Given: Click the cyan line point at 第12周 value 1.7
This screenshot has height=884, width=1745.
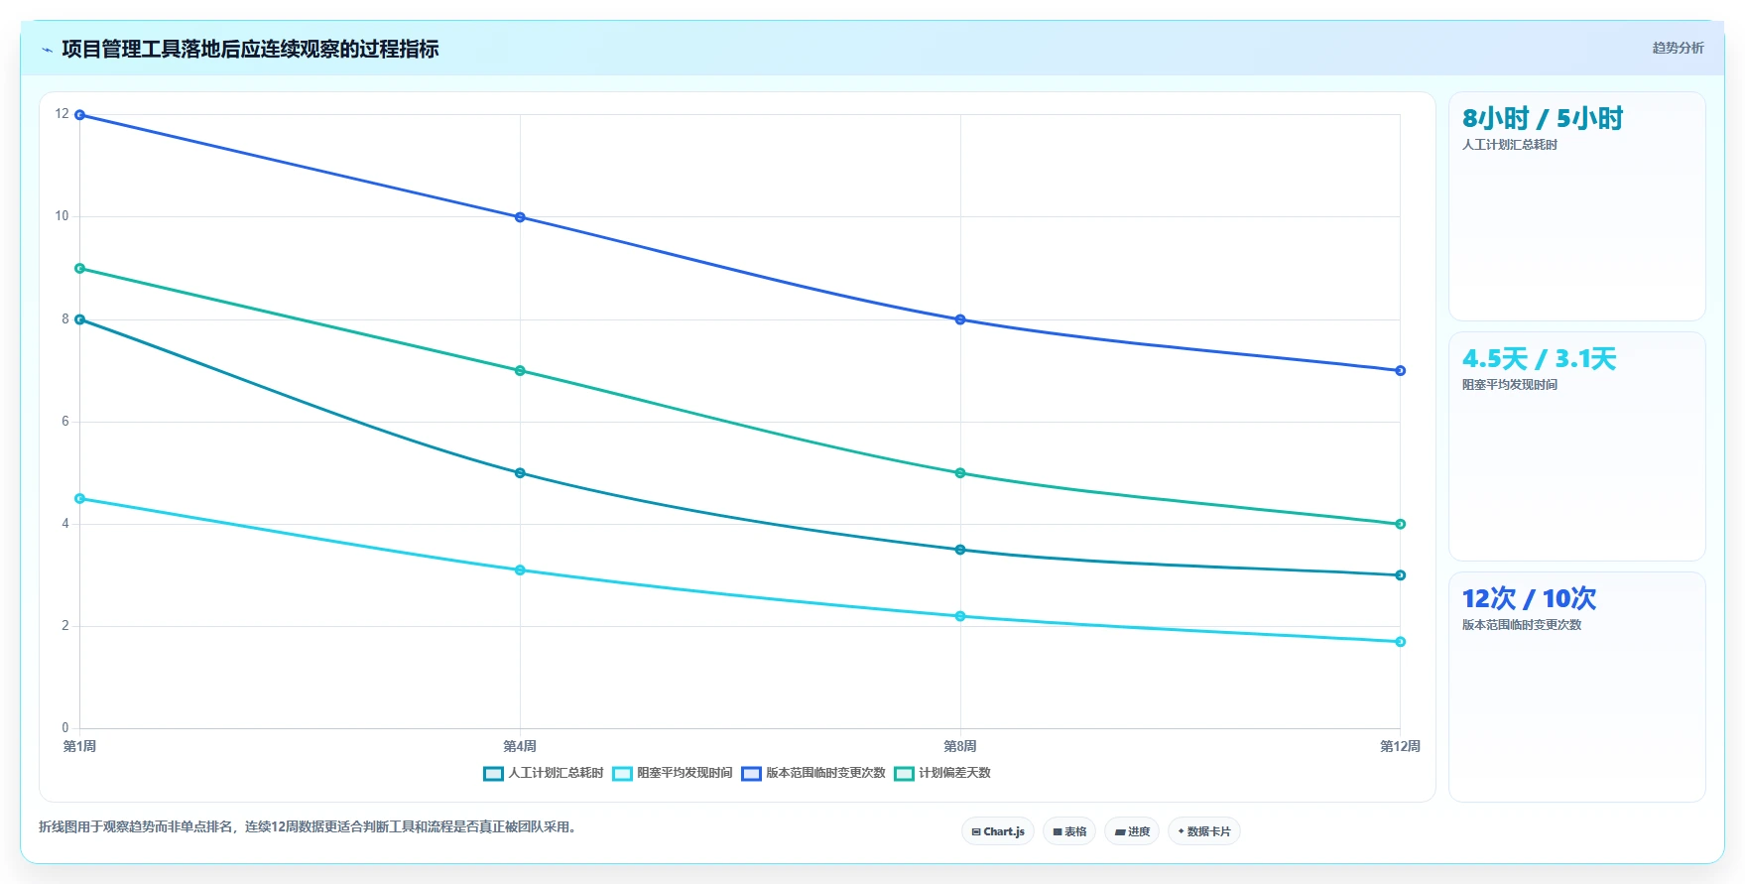Looking at the screenshot, I should pos(1401,642).
